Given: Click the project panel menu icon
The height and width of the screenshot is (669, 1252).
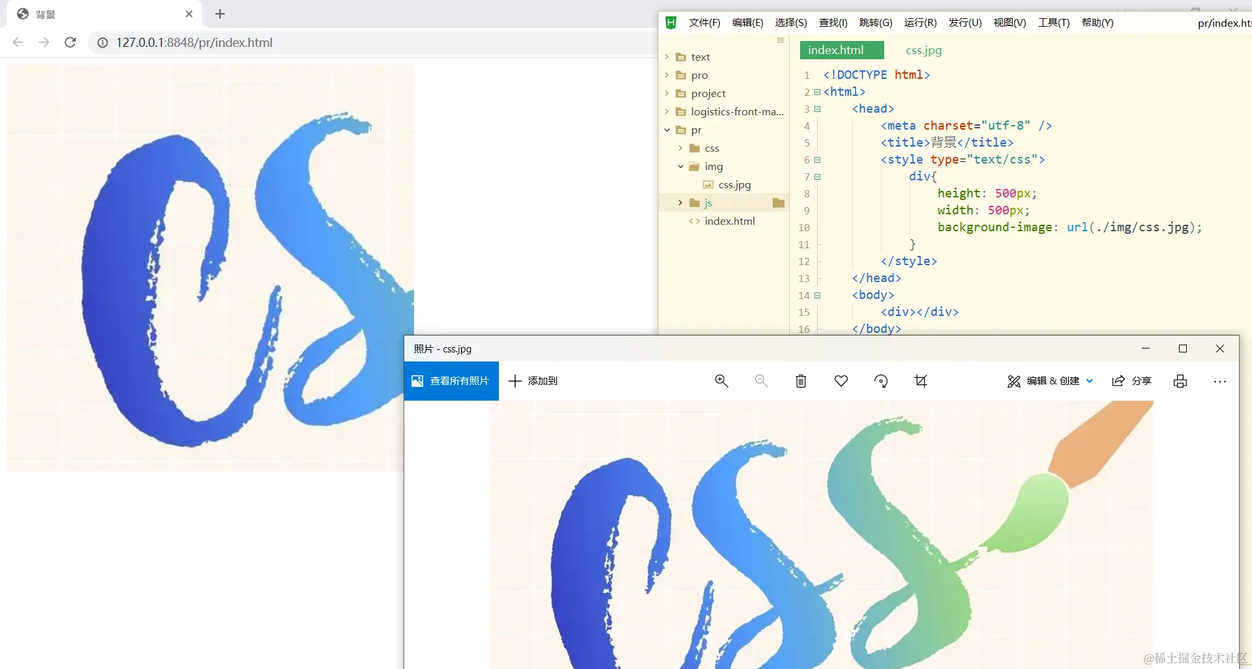Looking at the screenshot, I should click(x=781, y=40).
